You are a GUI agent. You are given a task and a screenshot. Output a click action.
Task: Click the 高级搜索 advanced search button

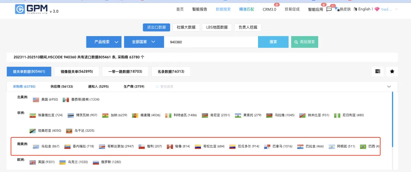tap(304, 42)
